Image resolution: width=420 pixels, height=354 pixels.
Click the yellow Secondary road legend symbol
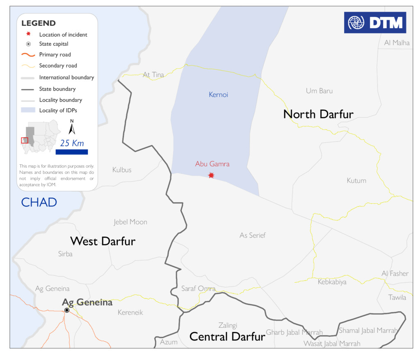(x=28, y=66)
